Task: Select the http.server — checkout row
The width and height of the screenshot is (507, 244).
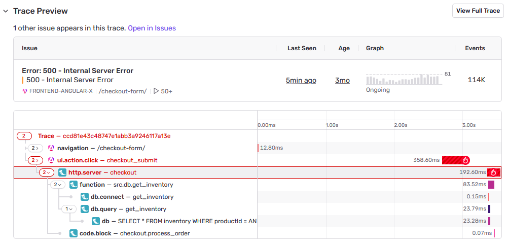Action: [x=258, y=172]
